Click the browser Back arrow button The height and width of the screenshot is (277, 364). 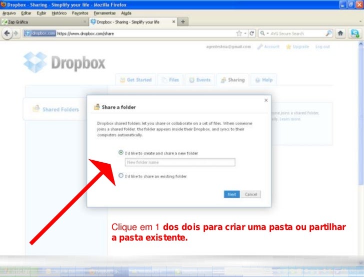[x=7, y=33]
